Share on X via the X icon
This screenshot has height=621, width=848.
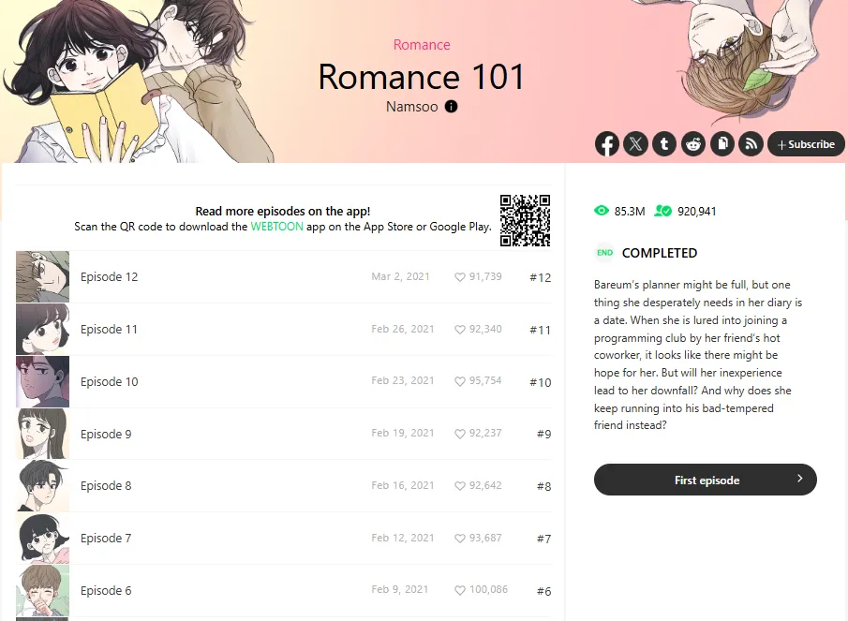[635, 143]
